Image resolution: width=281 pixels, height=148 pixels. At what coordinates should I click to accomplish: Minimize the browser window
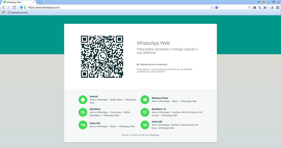click(268, 2)
